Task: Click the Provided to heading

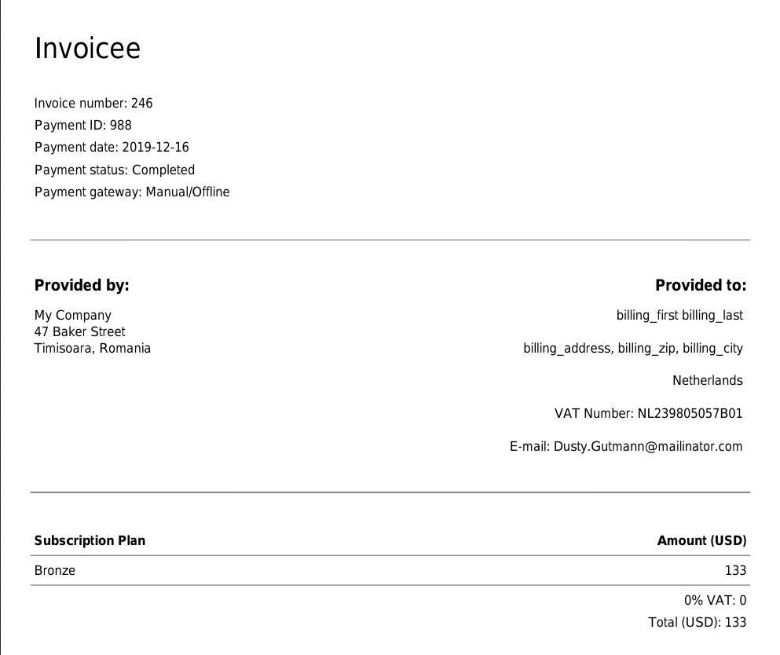Action: tap(701, 285)
